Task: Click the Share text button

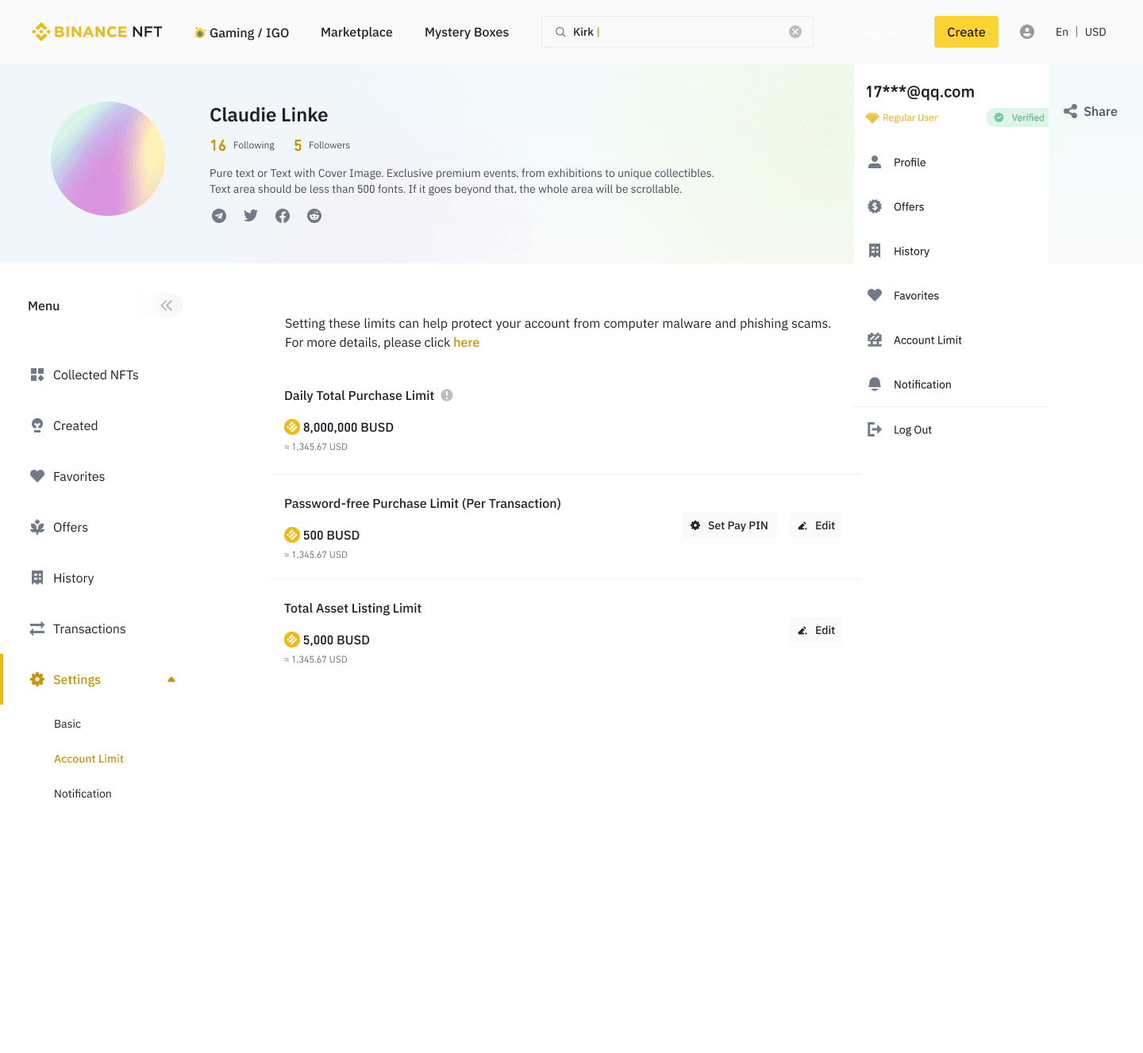Action: click(x=1100, y=111)
